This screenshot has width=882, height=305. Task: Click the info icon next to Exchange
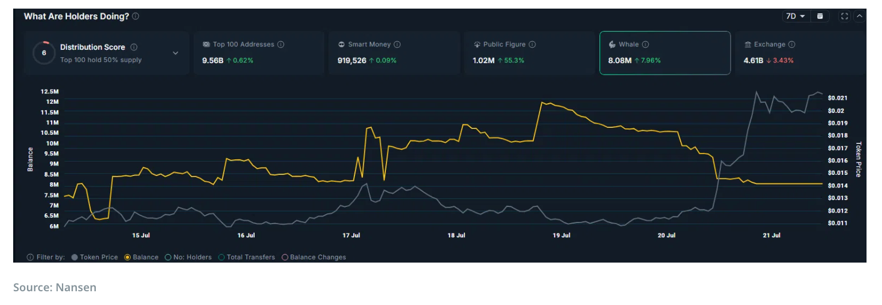(792, 45)
